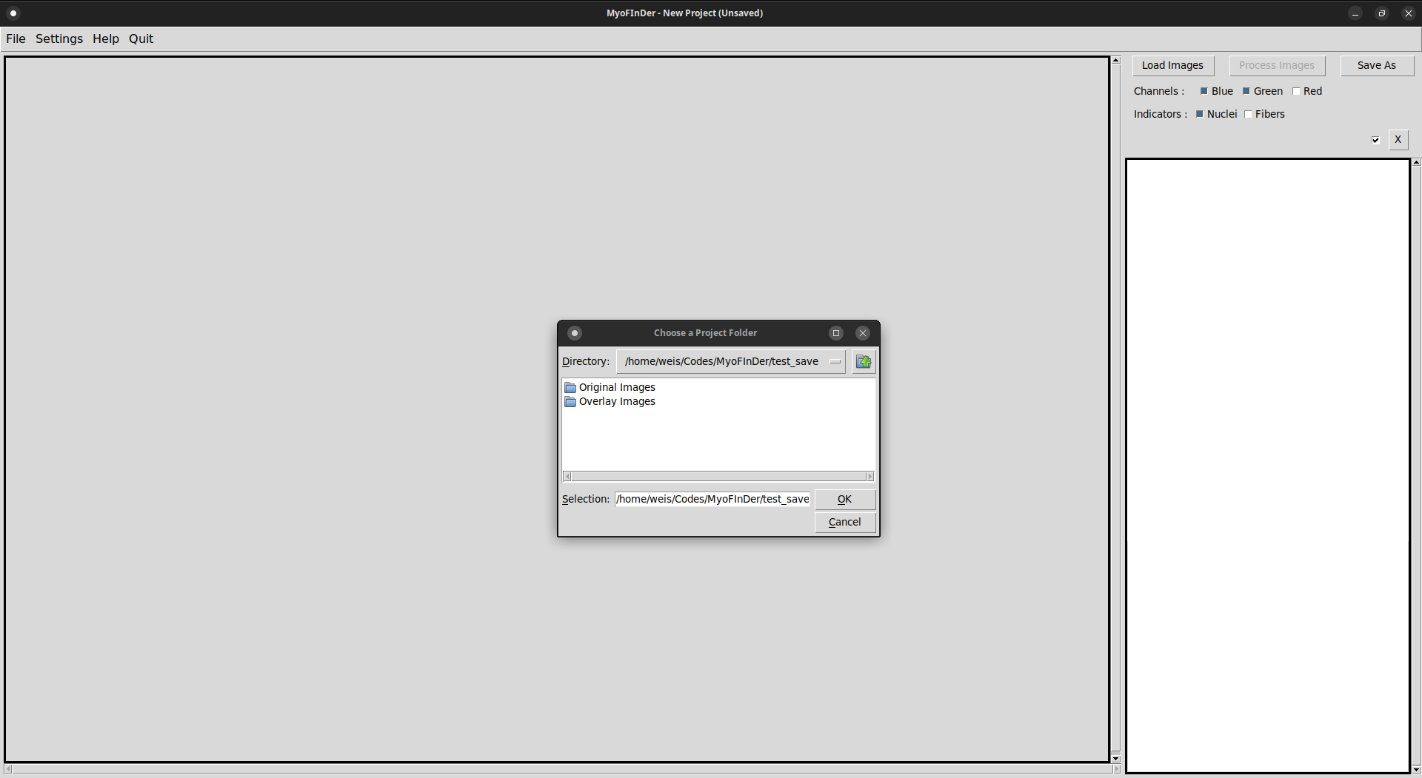Toggle the Blue channel checkbox

[x=1204, y=91]
